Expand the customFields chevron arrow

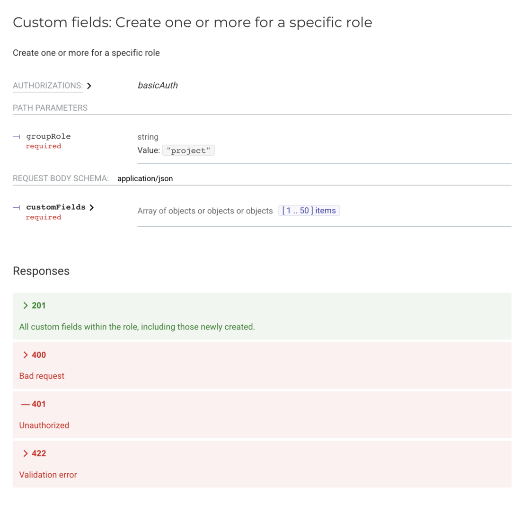[91, 207]
